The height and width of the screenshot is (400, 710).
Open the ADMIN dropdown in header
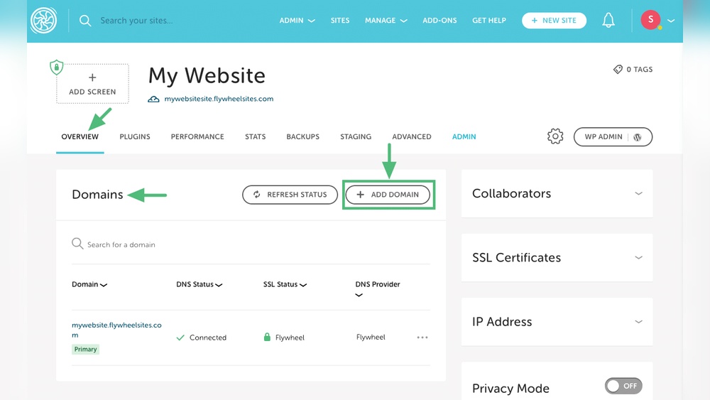[297, 21]
